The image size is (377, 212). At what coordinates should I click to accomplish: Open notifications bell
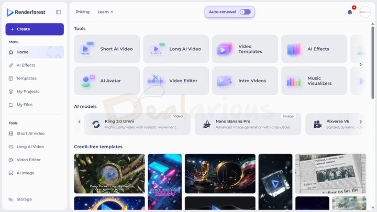(x=350, y=12)
